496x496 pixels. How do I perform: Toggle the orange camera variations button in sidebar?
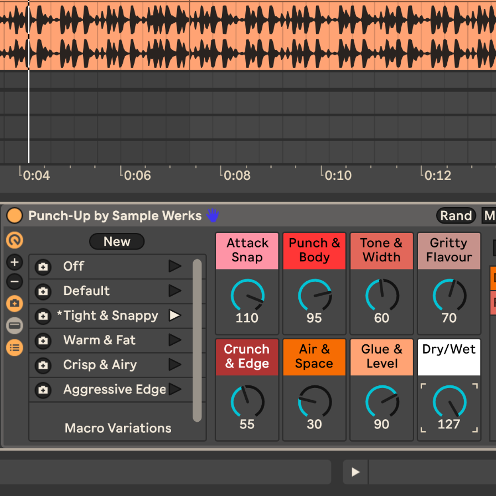pyautogui.click(x=14, y=303)
